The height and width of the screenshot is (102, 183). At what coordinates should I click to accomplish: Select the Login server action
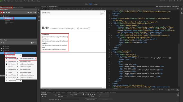click(9, 21)
